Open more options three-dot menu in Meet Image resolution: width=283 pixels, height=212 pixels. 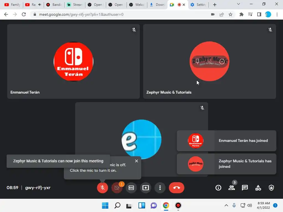[160, 188]
